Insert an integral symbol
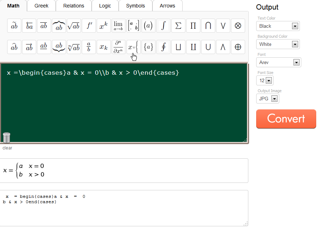This screenshot has height=227, width=318. tap(163, 25)
